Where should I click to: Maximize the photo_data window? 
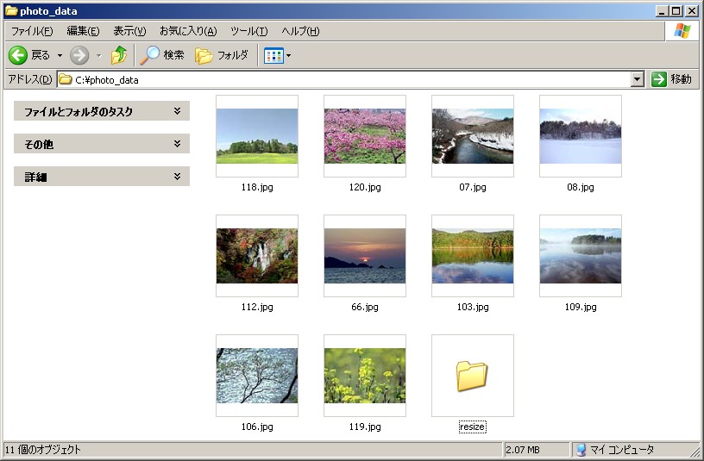click(x=676, y=10)
